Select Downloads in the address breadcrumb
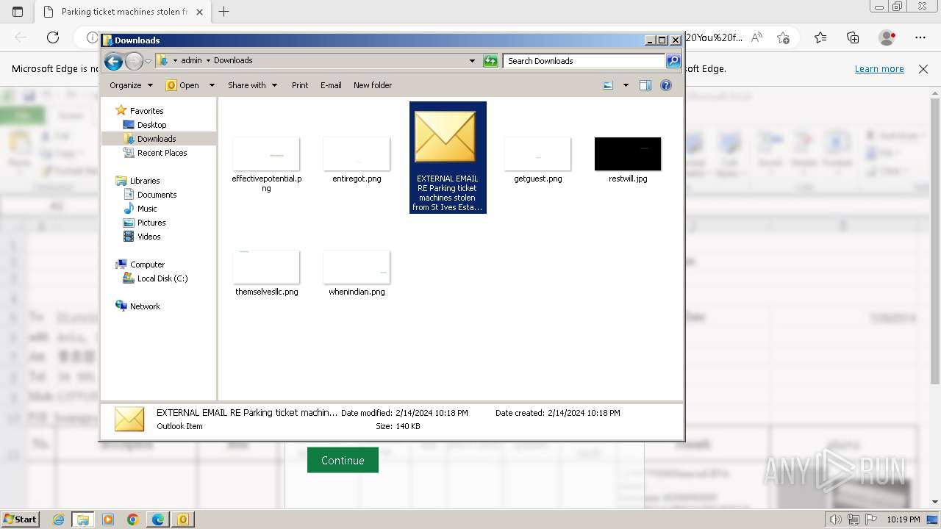The image size is (941, 529). (x=233, y=61)
